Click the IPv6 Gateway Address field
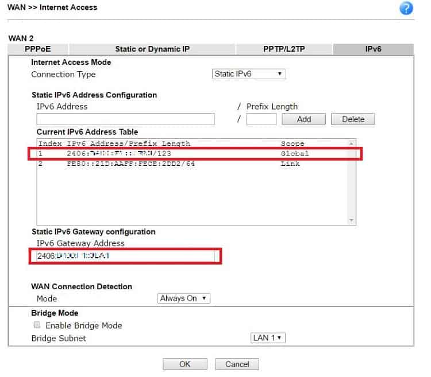431x377 pixels. (126, 256)
